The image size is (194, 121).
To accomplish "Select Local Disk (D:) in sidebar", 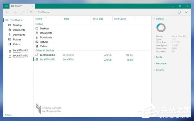I will pyautogui.click(x=21, y=56).
